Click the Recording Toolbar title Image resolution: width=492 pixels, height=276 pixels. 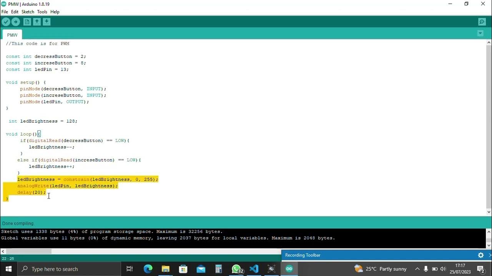point(303,255)
